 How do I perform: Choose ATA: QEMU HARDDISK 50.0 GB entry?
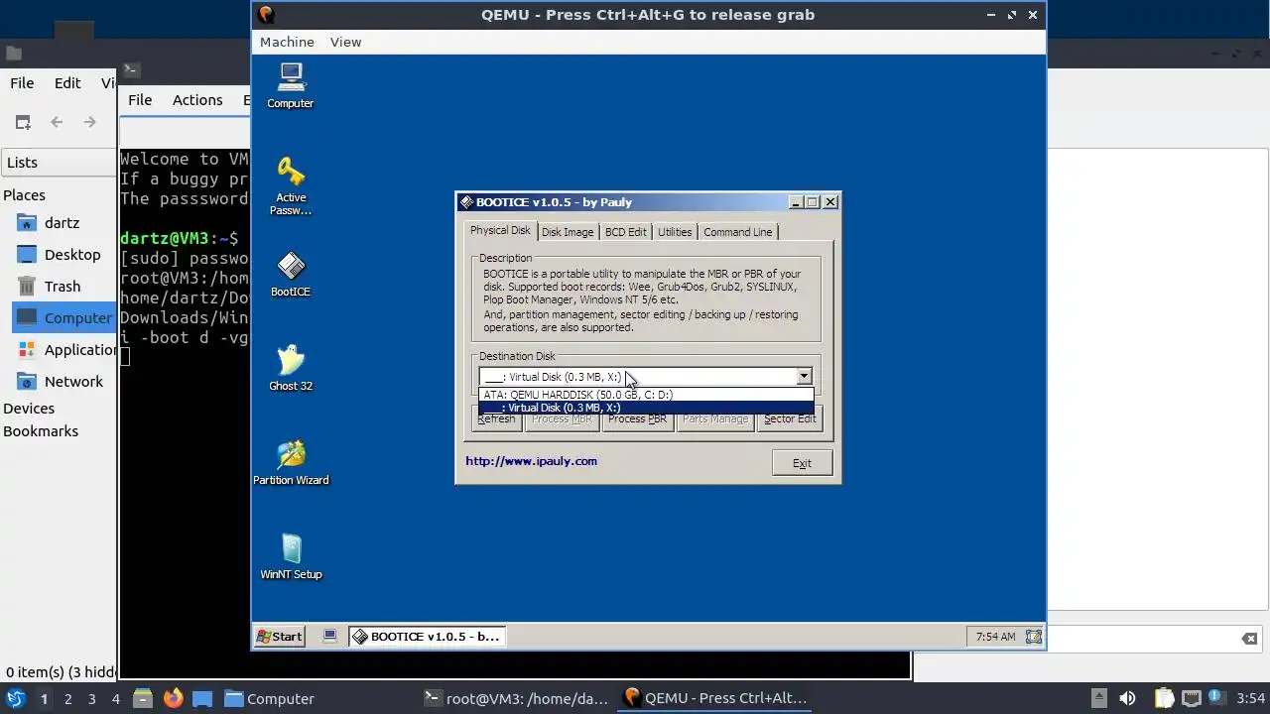coord(646,395)
